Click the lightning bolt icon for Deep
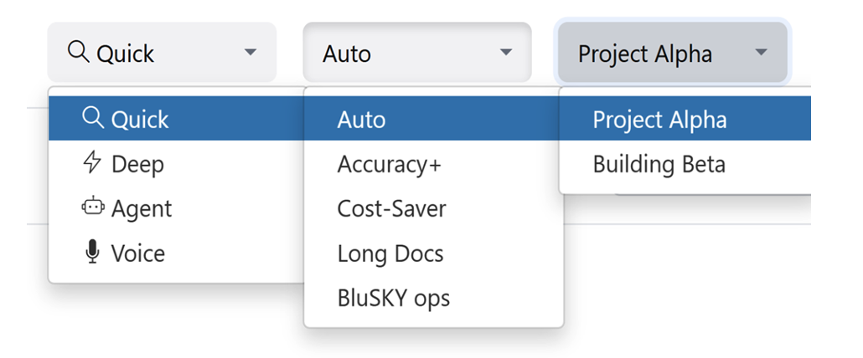 (x=92, y=163)
